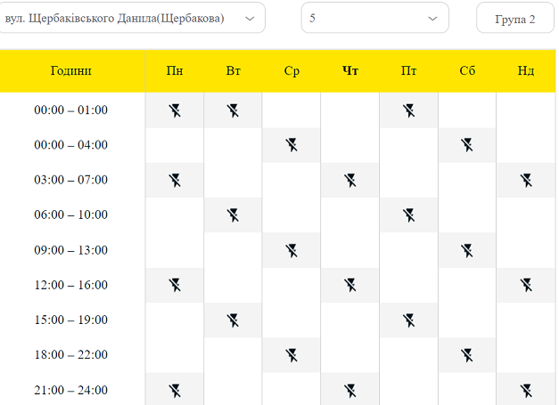Viewport: 559px width, 405px height.
Task: Click power-off icon for Monday 00:00 – 01:00
Action: point(175,110)
